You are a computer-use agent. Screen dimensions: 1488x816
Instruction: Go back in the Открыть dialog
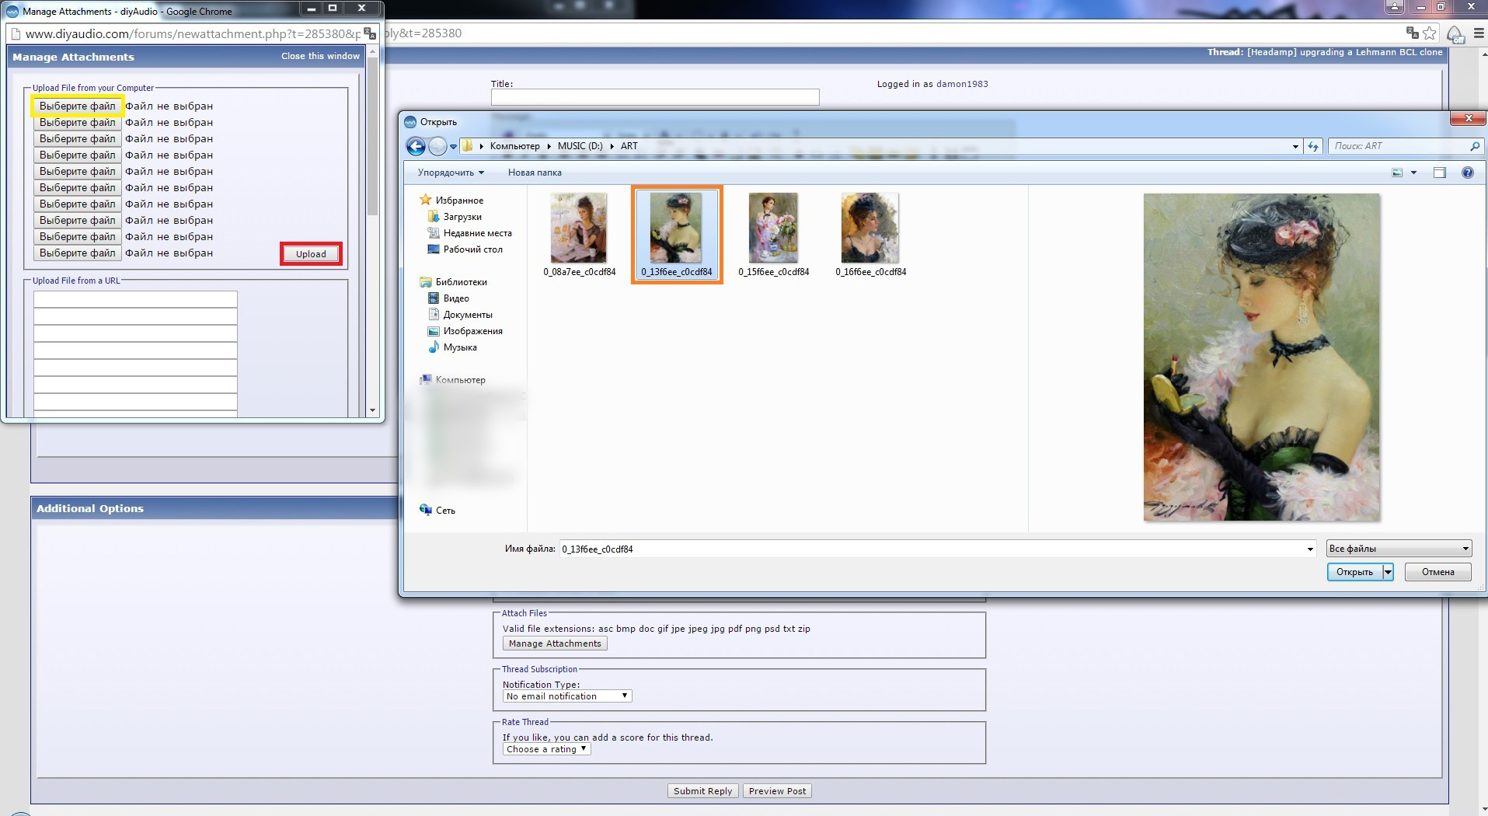416,146
